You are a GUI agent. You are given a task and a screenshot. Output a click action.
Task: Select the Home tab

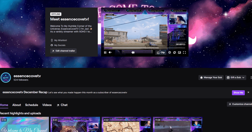[x=4, y=105]
